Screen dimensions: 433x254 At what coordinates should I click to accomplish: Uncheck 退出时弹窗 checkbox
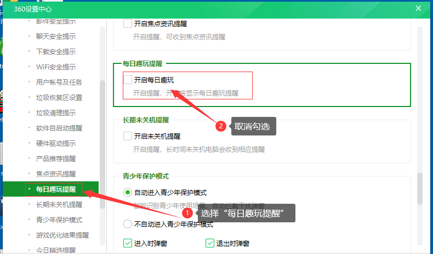[210, 243]
